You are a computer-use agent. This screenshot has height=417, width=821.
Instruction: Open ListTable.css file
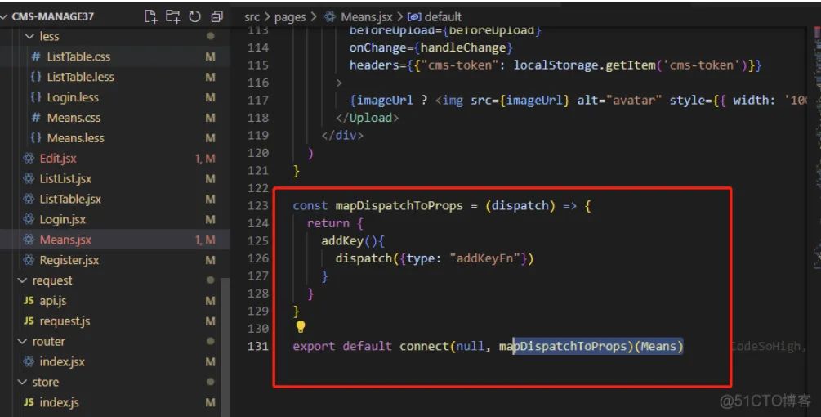[78, 56]
